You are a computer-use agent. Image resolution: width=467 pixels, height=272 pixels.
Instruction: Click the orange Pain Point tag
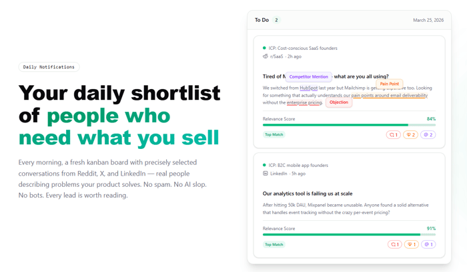tap(389, 84)
